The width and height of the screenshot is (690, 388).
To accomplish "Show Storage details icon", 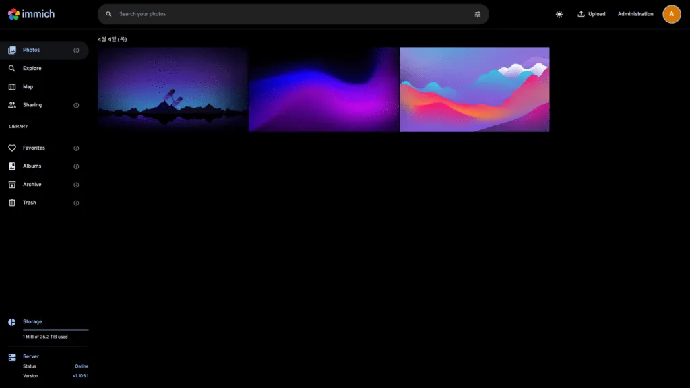I will click(x=12, y=321).
